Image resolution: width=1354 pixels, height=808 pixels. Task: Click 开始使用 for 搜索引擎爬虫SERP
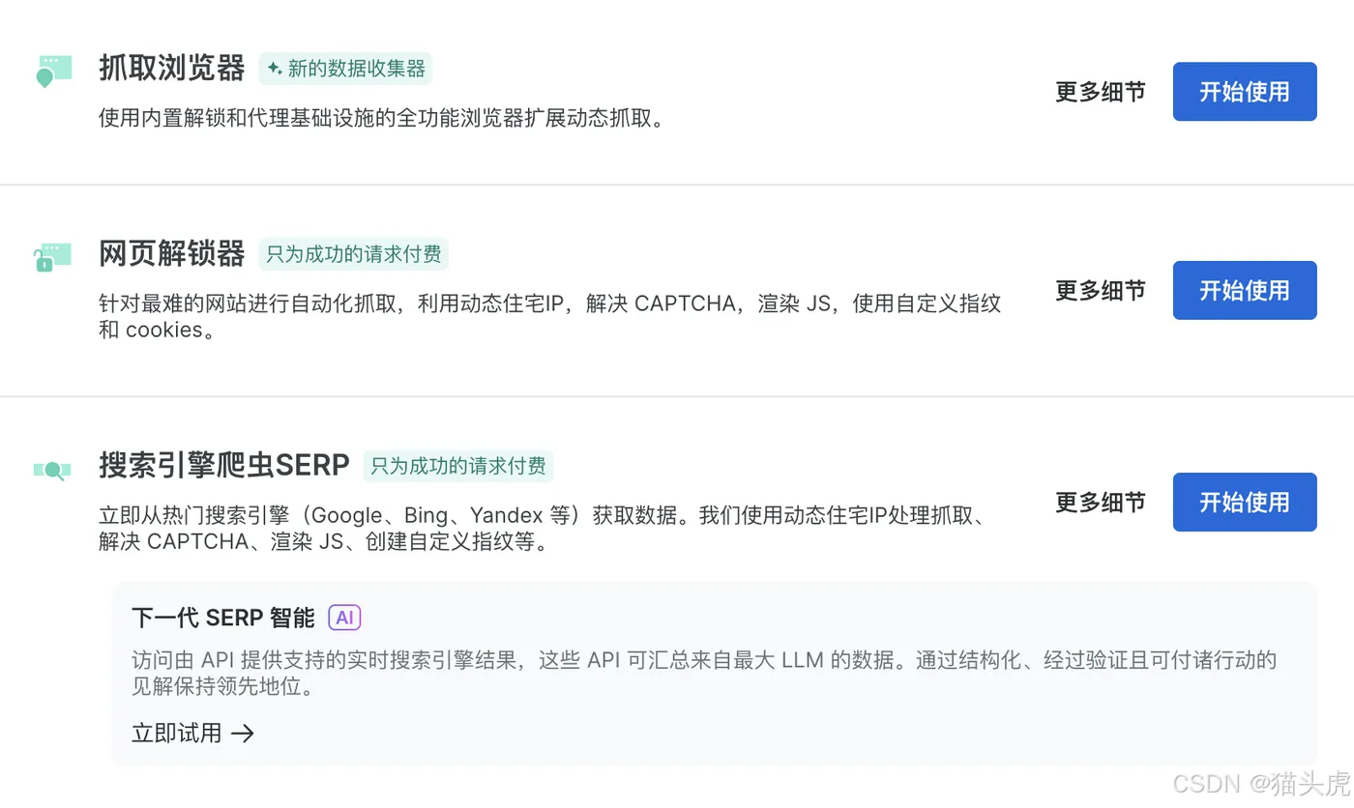coord(1245,502)
